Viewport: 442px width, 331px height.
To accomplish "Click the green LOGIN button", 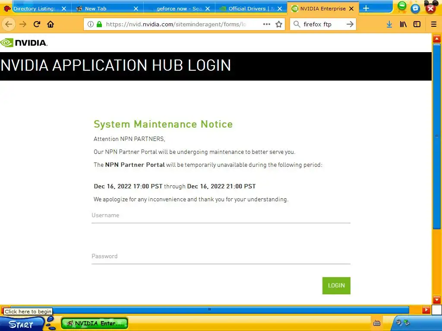I will [x=336, y=286].
